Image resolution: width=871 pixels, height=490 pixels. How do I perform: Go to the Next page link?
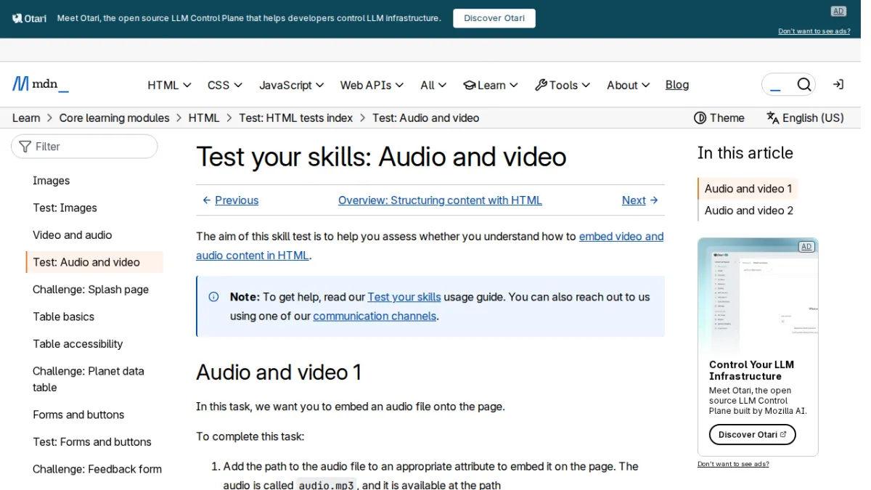point(640,200)
